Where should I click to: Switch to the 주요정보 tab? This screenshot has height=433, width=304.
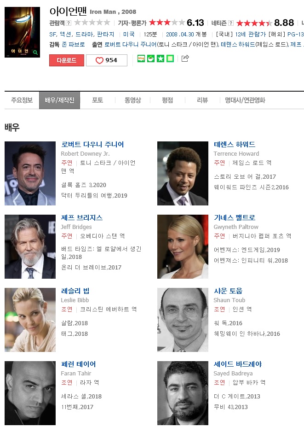click(x=22, y=100)
